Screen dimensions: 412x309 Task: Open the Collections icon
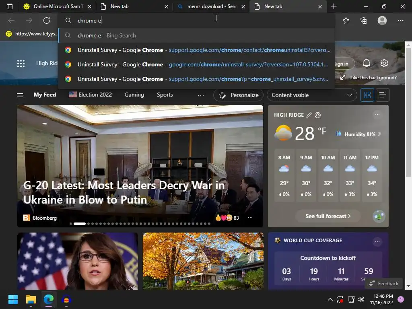364,21
